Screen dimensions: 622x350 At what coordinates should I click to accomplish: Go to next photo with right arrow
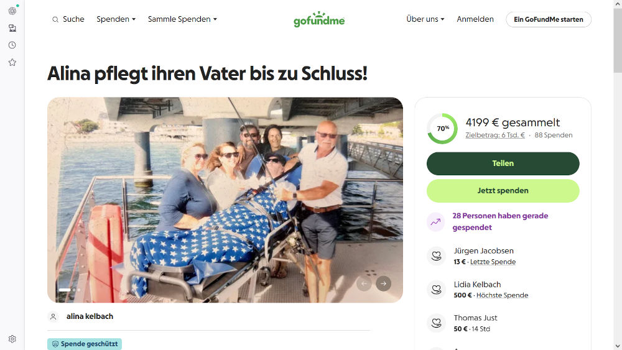[383, 283]
